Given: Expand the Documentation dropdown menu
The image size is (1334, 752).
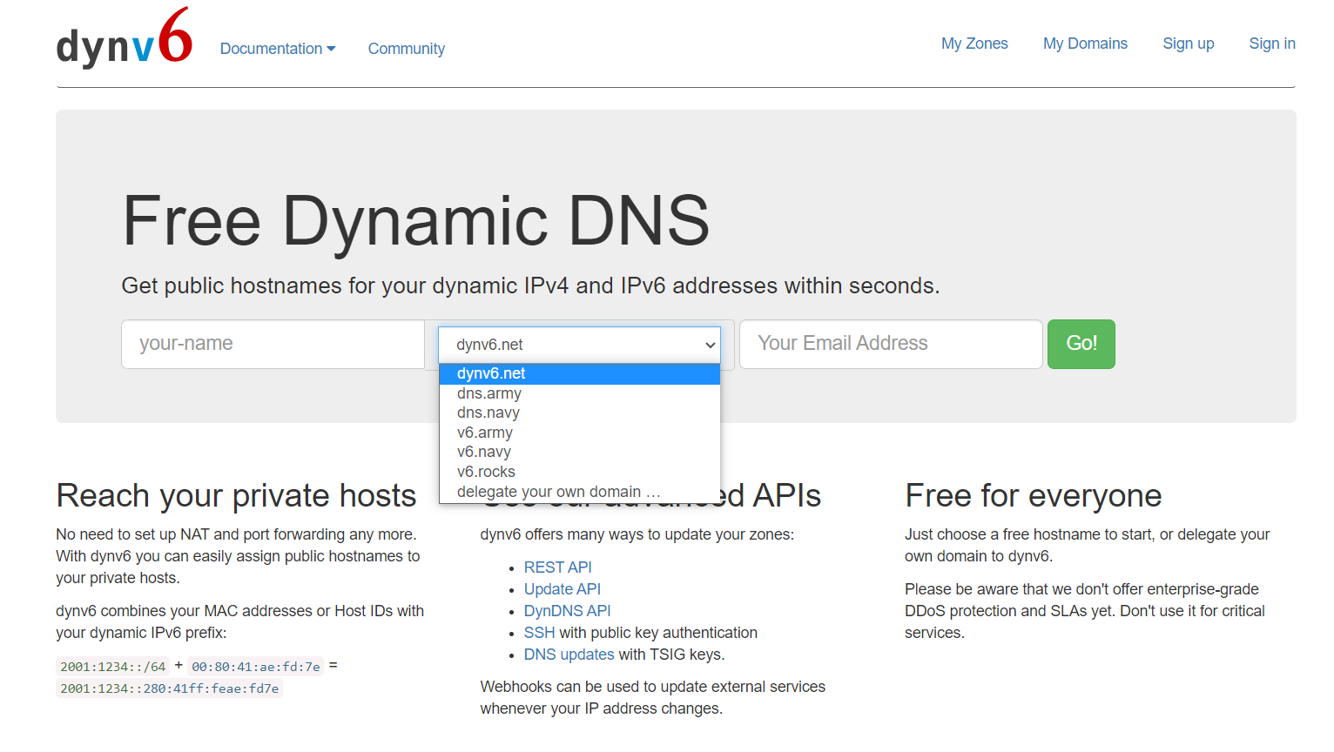Looking at the screenshot, I should [x=277, y=49].
